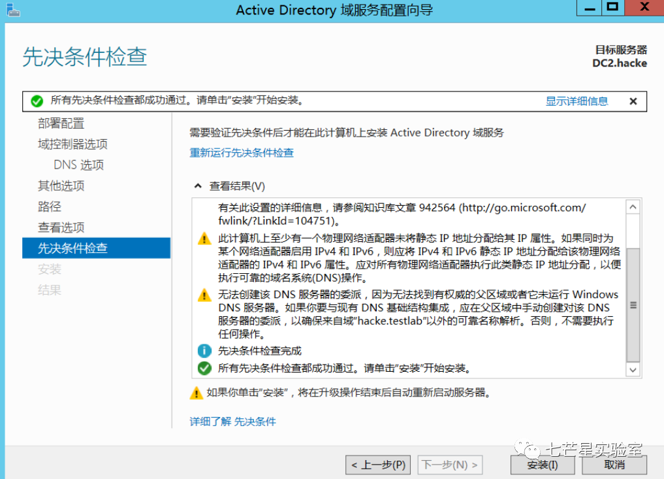The height and width of the screenshot is (479, 664).
Task: Go back with 上一步(P) button
Action: 378,465
